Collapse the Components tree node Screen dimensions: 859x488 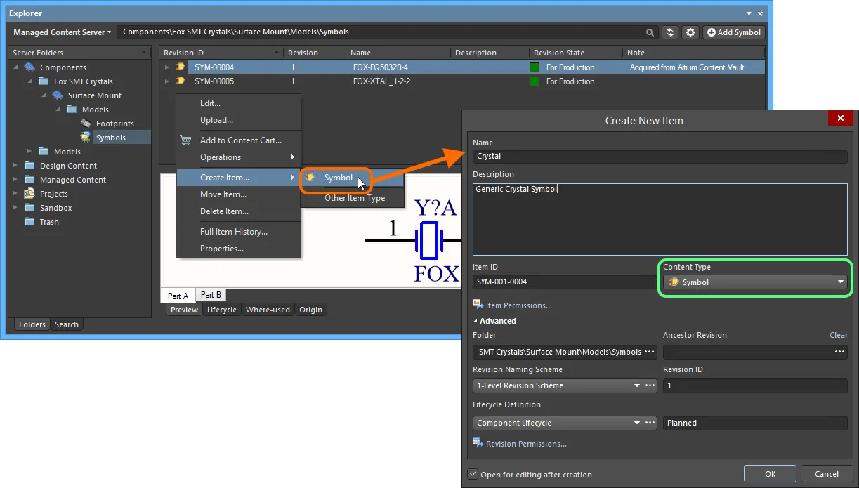(x=15, y=67)
